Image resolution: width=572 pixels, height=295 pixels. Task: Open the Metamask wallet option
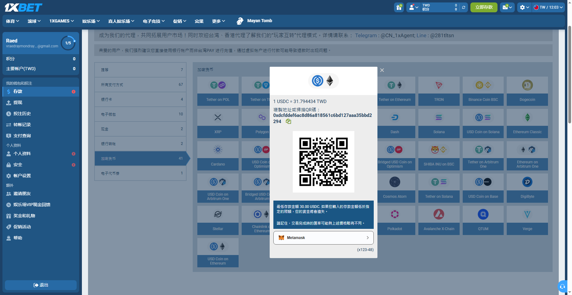323,238
